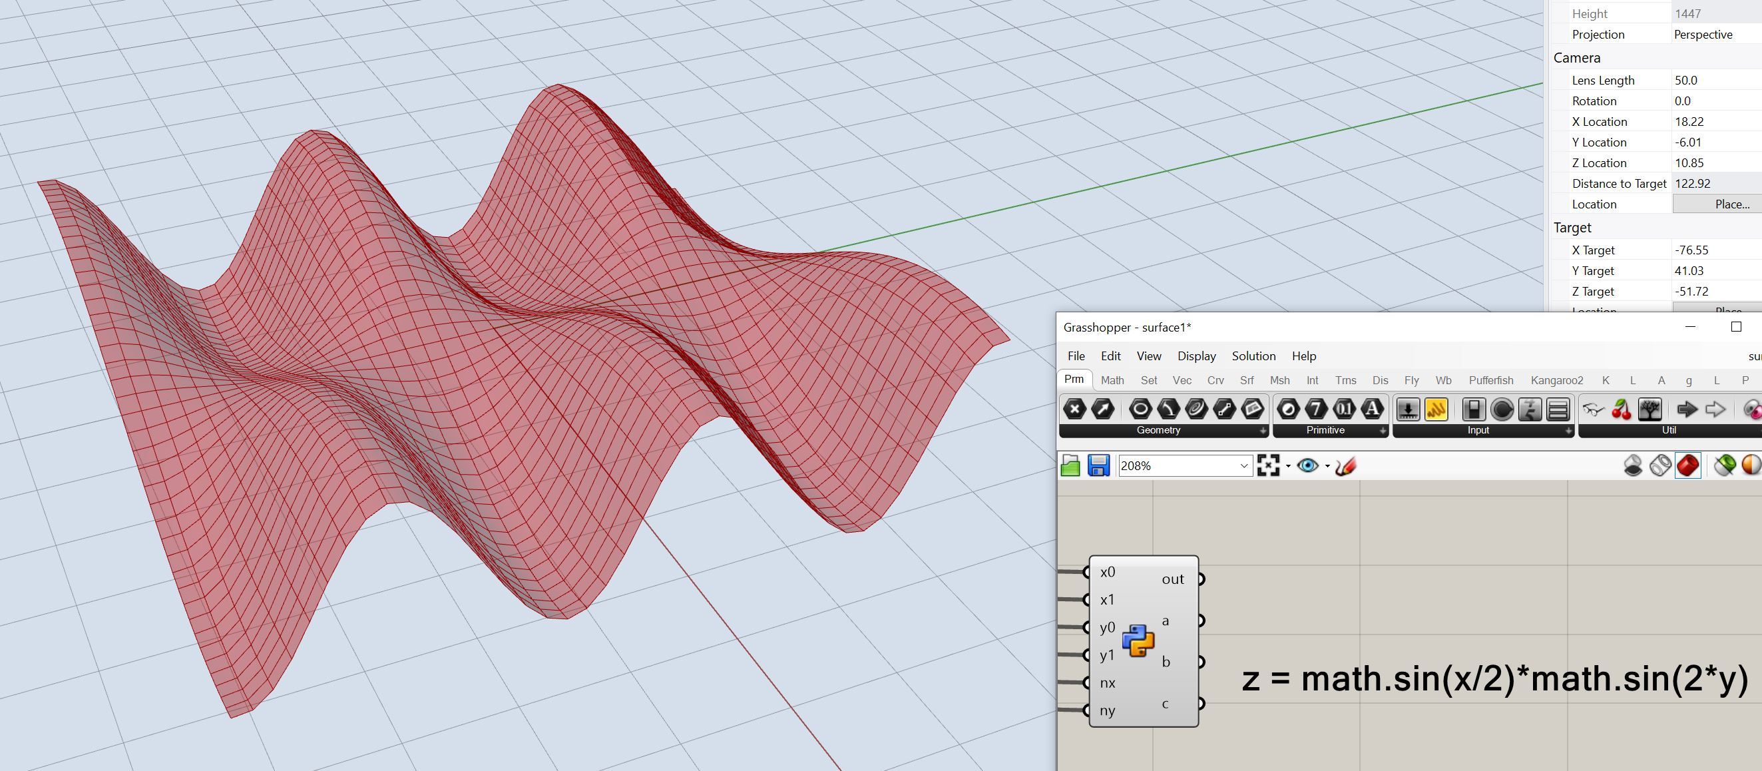The width and height of the screenshot is (1762, 771).
Task: Select the Number Slider input icon
Action: click(1409, 409)
